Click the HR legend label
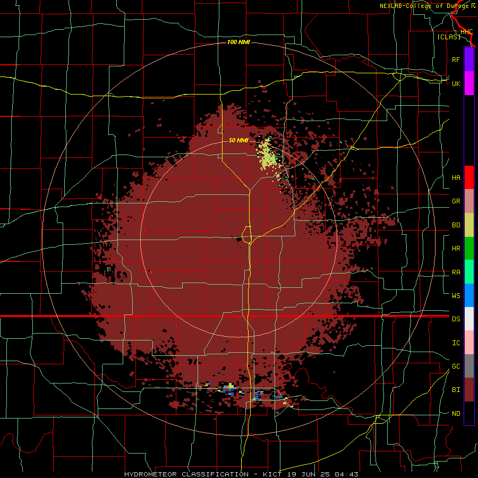 tap(456, 249)
